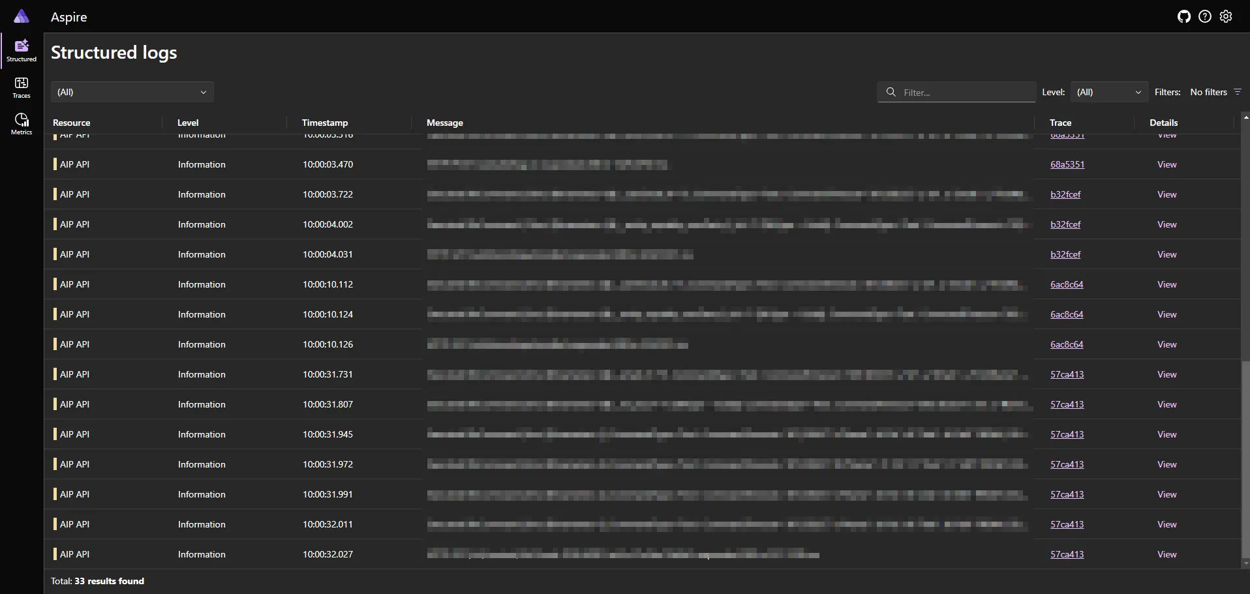Open the Level dropdown
Screen dimensions: 1250x594
[1109, 92]
